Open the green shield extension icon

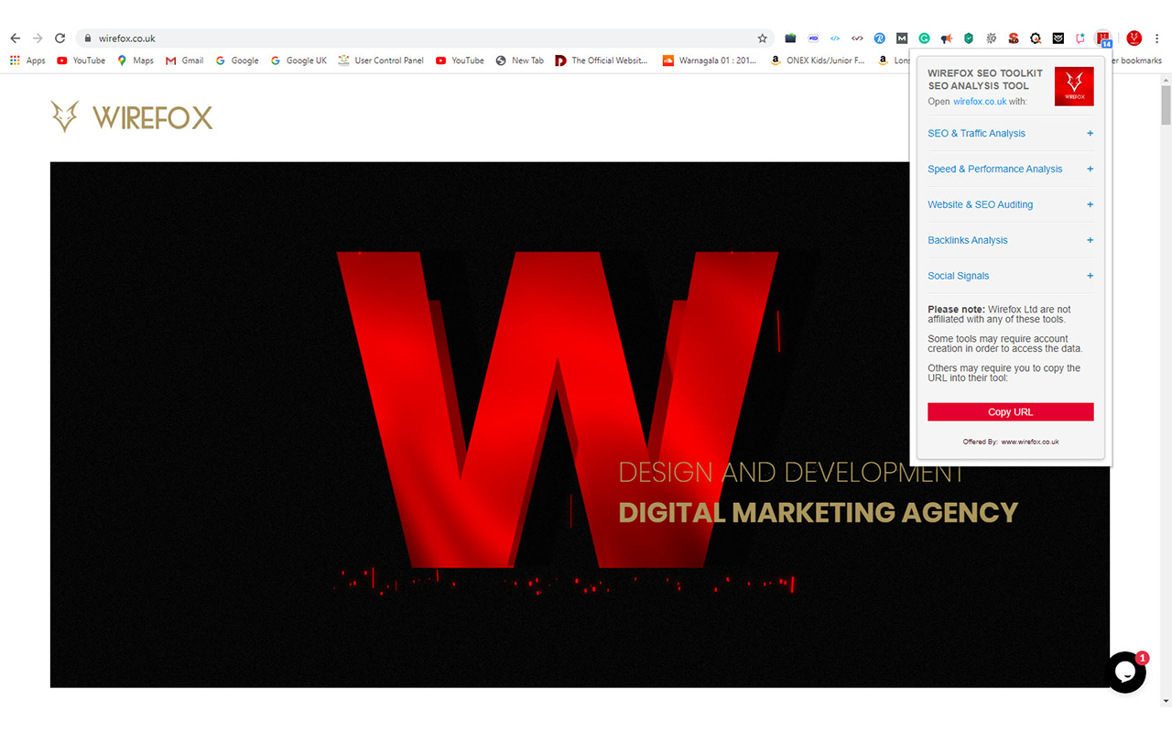pyautogui.click(x=969, y=38)
